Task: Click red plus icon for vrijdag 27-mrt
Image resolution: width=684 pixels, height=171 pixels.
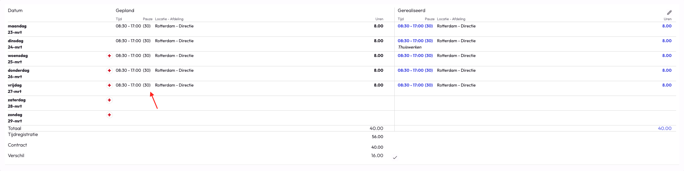Action: click(x=109, y=85)
